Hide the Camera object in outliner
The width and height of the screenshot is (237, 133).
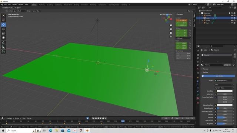(x=232, y=16)
